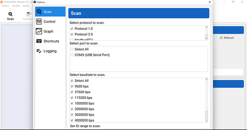Click the Scan magnifier icon in Options sidebar
This screenshot has width=247, height=130.
(x=39, y=12)
